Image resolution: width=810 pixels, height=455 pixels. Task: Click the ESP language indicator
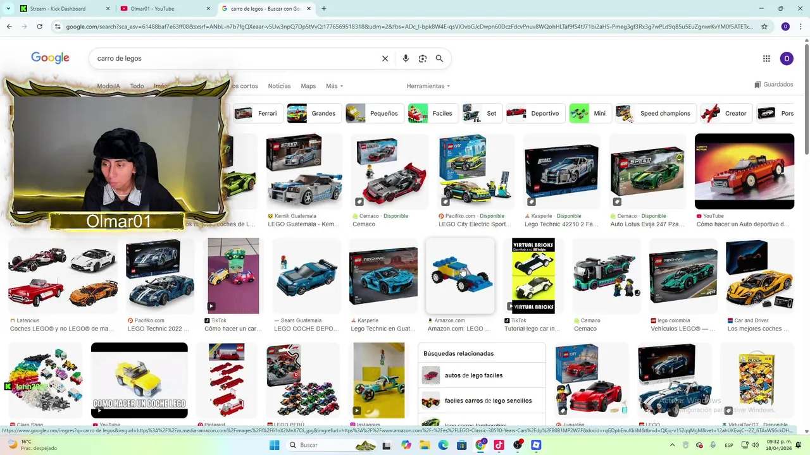[729, 445]
